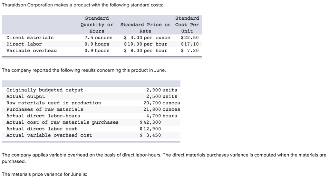
Task: Select the 4,700 hours labor-hours value
Action: pos(162,116)
